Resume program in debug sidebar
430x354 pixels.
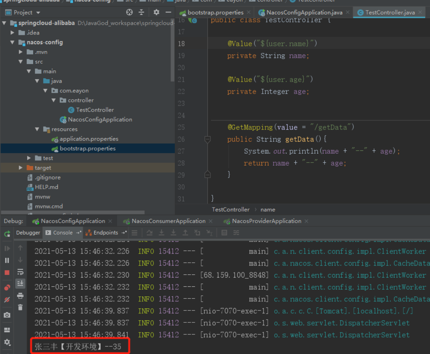coord(7,248)
